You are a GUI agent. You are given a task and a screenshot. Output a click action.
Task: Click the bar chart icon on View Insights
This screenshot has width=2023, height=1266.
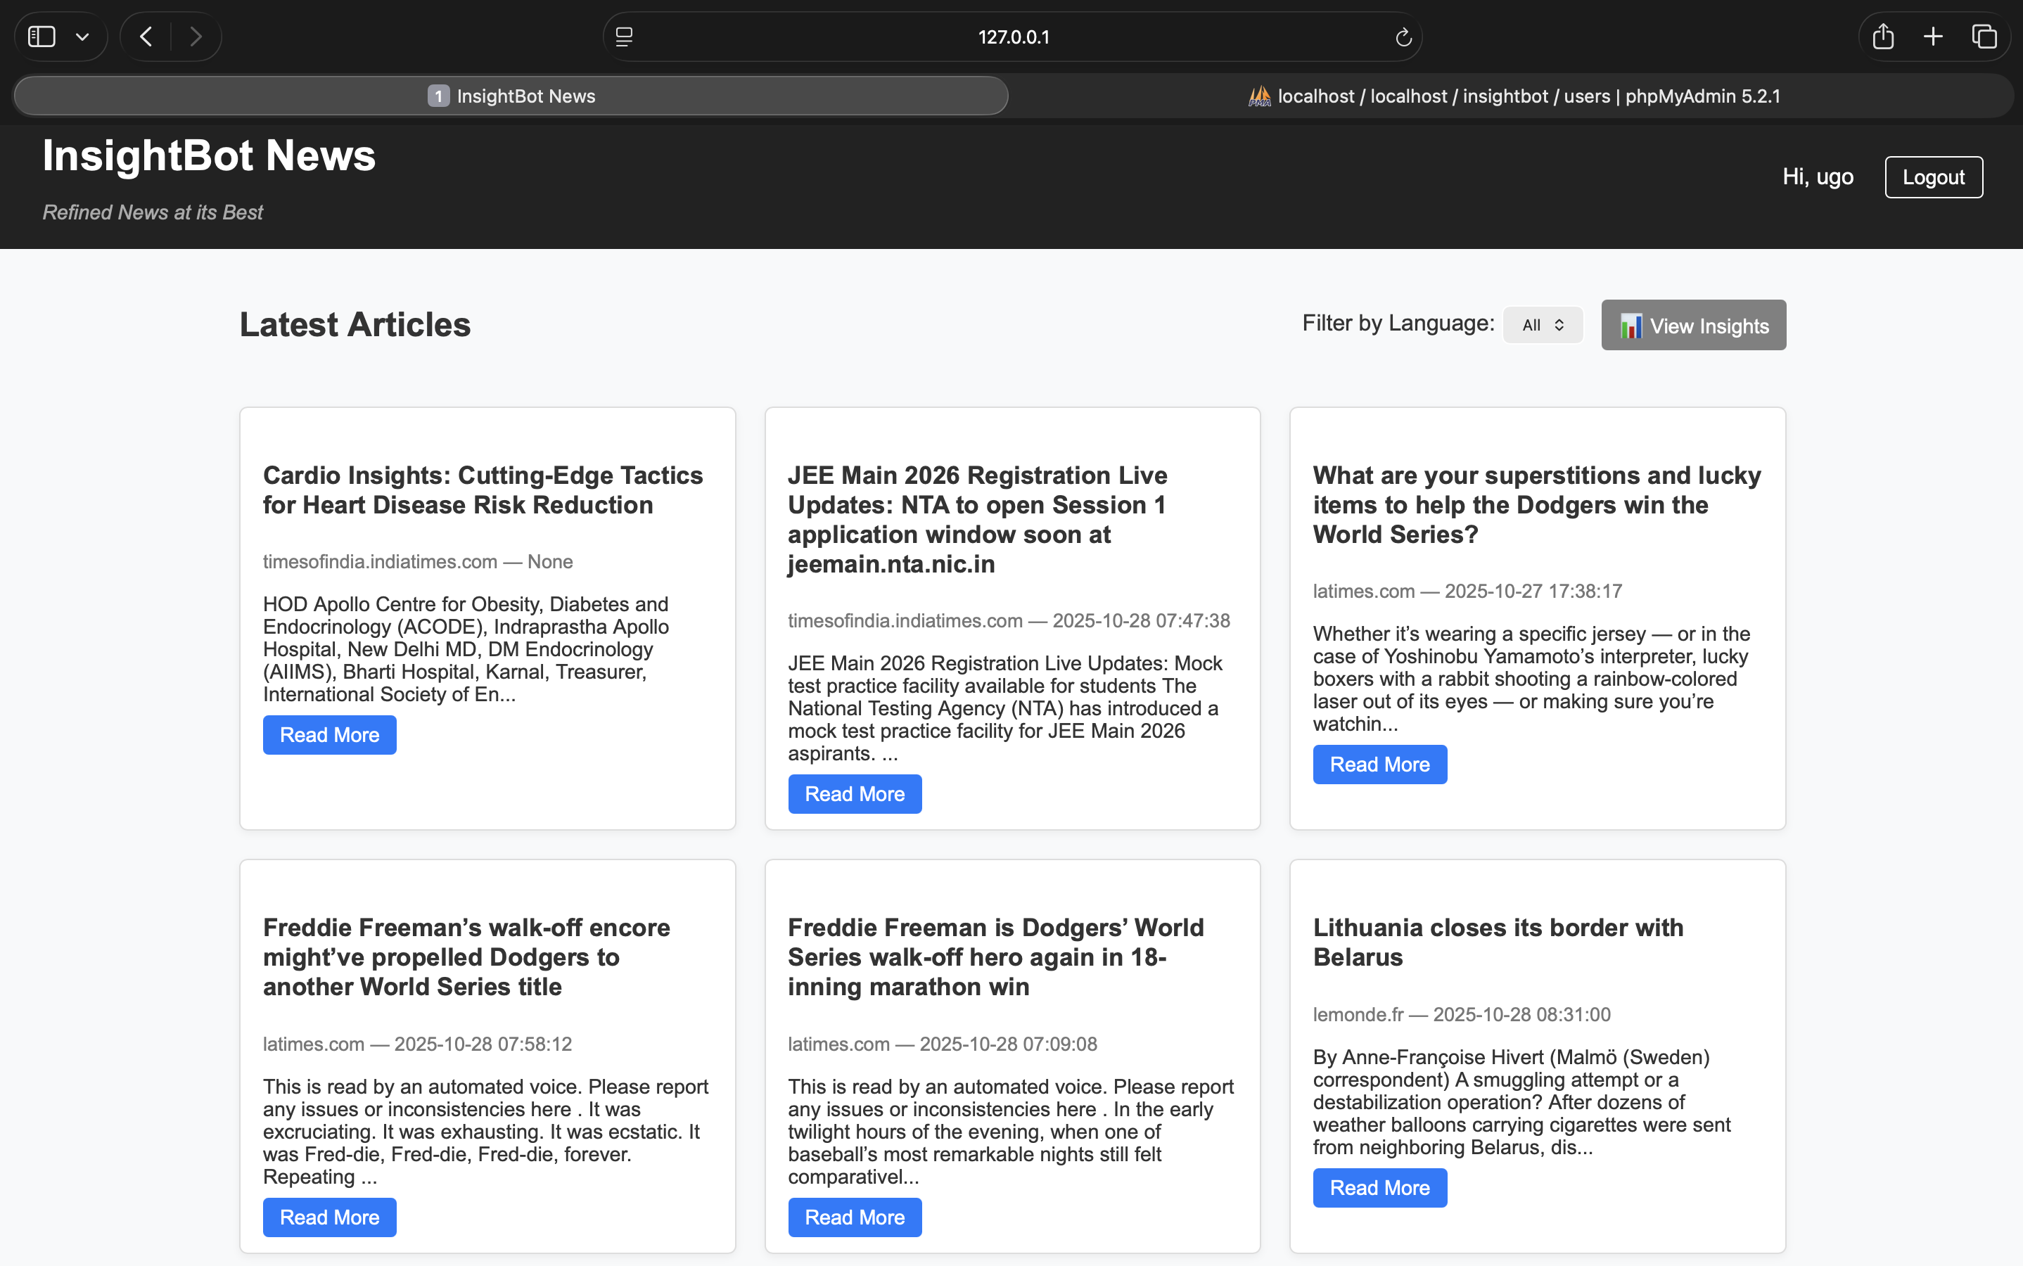coord(1631,326)
